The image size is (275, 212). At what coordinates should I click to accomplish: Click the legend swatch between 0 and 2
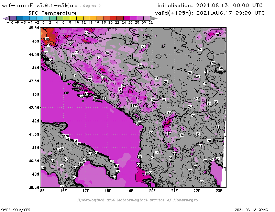tap(46, 18)
